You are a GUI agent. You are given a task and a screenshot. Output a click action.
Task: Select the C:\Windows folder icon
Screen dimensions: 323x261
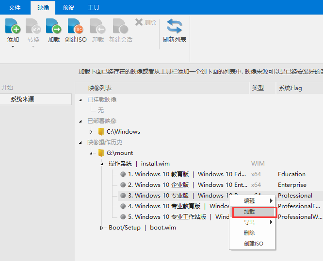click(101, 132)
